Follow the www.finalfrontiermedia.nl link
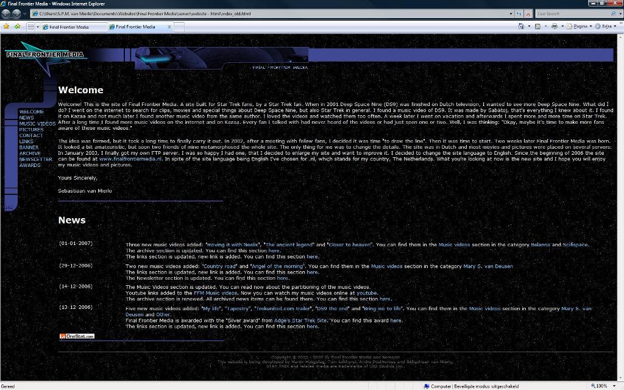This screenshot has height=390, width=624. [x=130, y=159]
